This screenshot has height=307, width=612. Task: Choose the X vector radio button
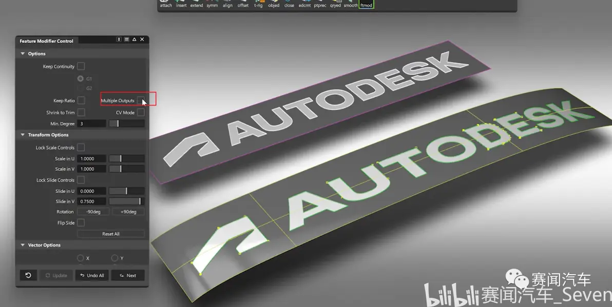[x=81, y=258]
